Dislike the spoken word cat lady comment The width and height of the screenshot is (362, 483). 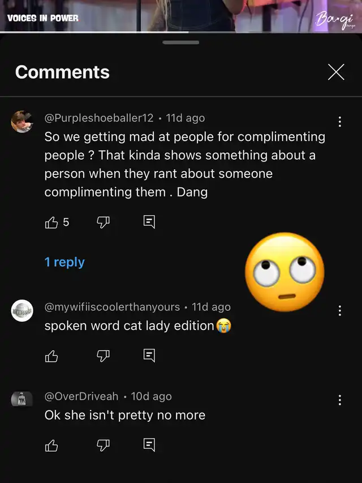[103, 356]
